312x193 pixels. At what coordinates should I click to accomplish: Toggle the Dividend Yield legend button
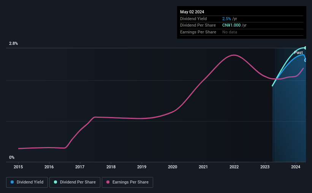[x=27, y=182]
